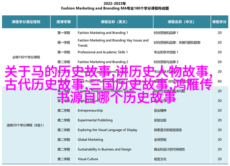Select the Visual Culture course
Viewport: 230px width, 166px height.
88,158
